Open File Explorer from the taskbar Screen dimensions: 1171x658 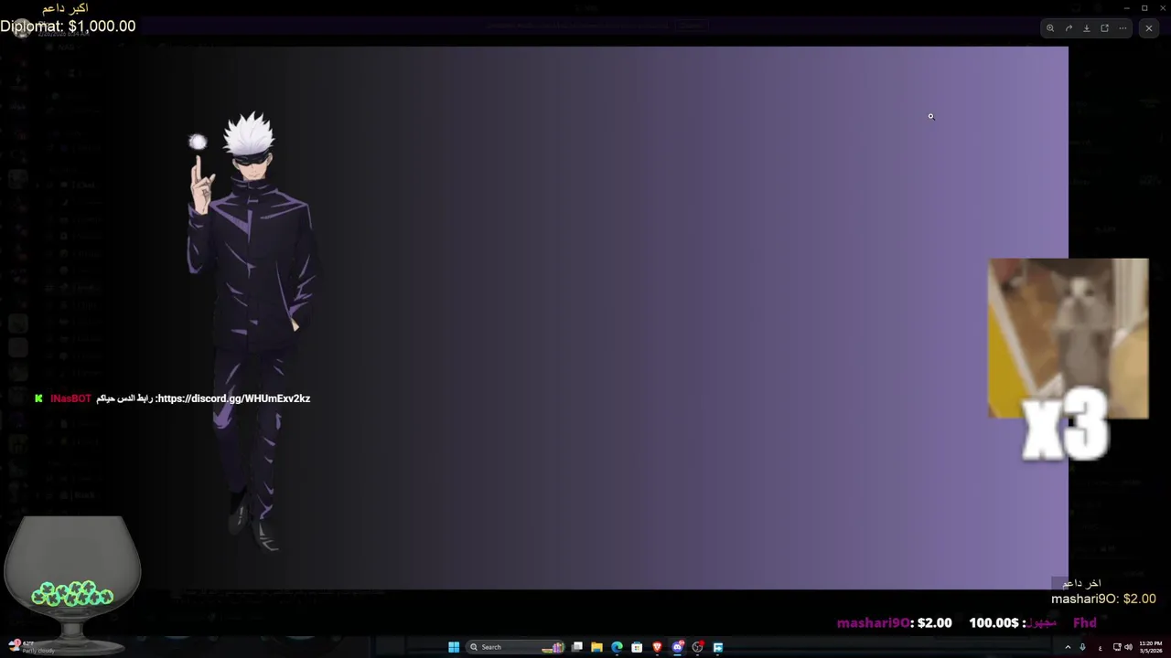[596, 647]
